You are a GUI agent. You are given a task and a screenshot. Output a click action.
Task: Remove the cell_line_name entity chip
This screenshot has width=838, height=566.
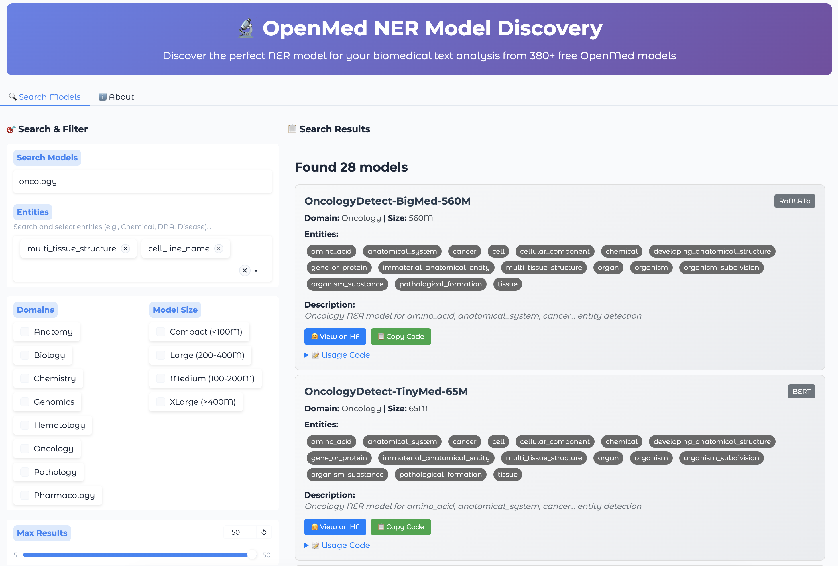tap(219, 249)
